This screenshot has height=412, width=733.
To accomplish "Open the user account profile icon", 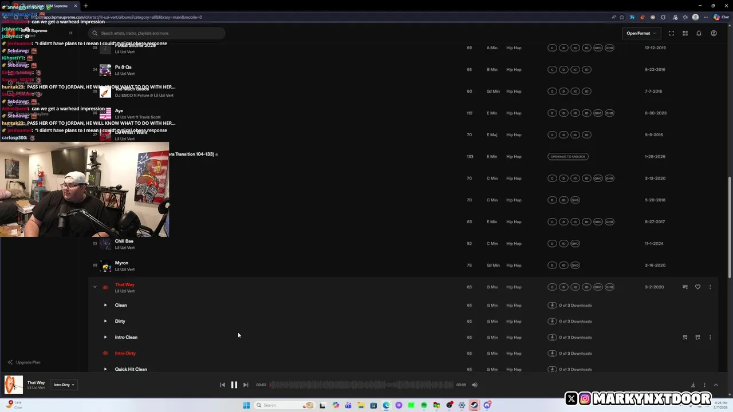I will tap(714, 33).
